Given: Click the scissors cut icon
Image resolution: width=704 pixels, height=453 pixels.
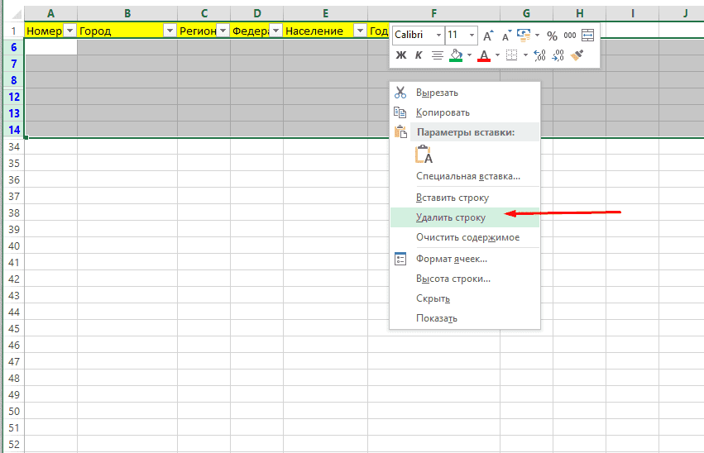Looking at the screenshot, I should point(400,93).
